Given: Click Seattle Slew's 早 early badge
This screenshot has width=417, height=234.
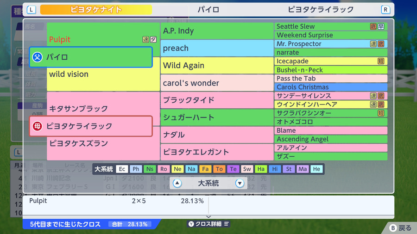Looking at the screenshot, I should [381, 26].
